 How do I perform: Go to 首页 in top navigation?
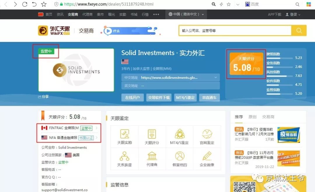pos(49,14)
